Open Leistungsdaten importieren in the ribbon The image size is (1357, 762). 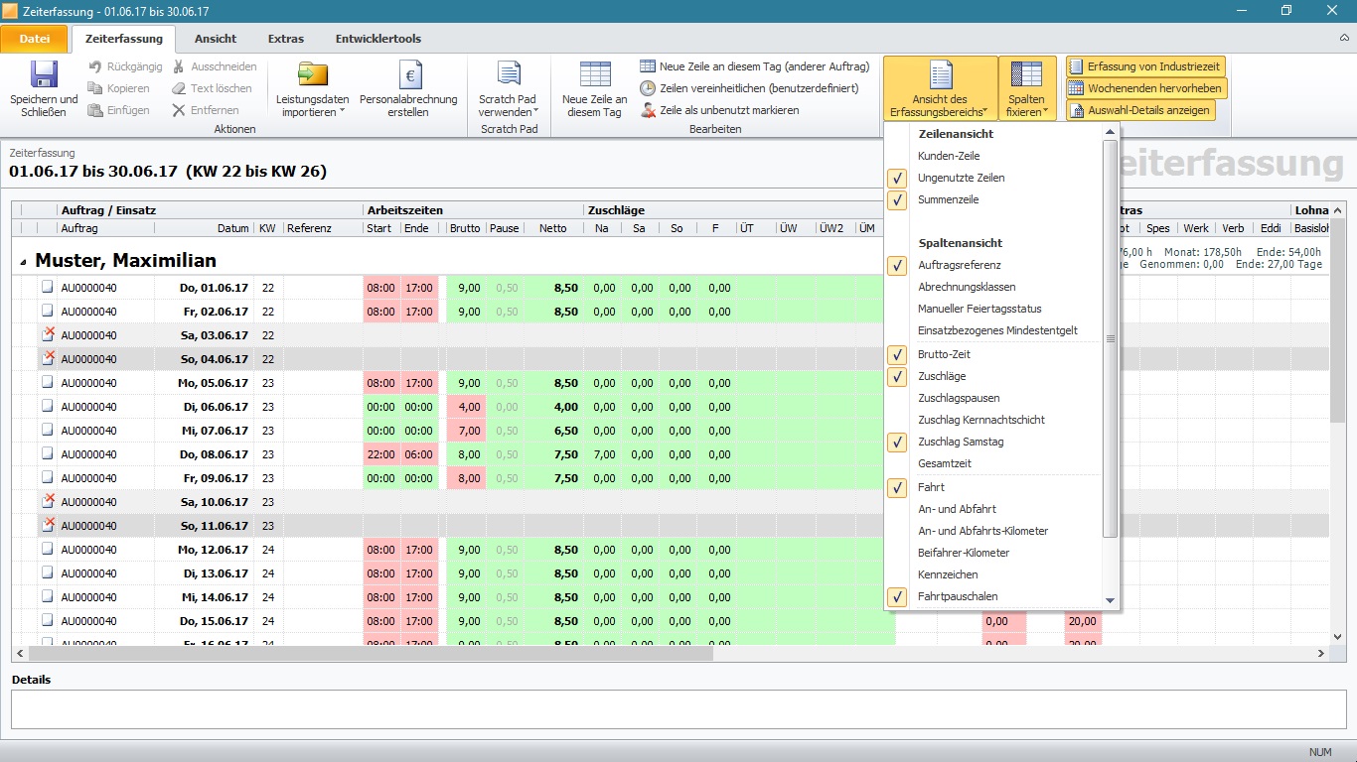click(x=313, y=89)
